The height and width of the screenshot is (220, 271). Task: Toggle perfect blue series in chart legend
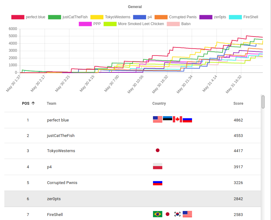(x=28, y=17)
